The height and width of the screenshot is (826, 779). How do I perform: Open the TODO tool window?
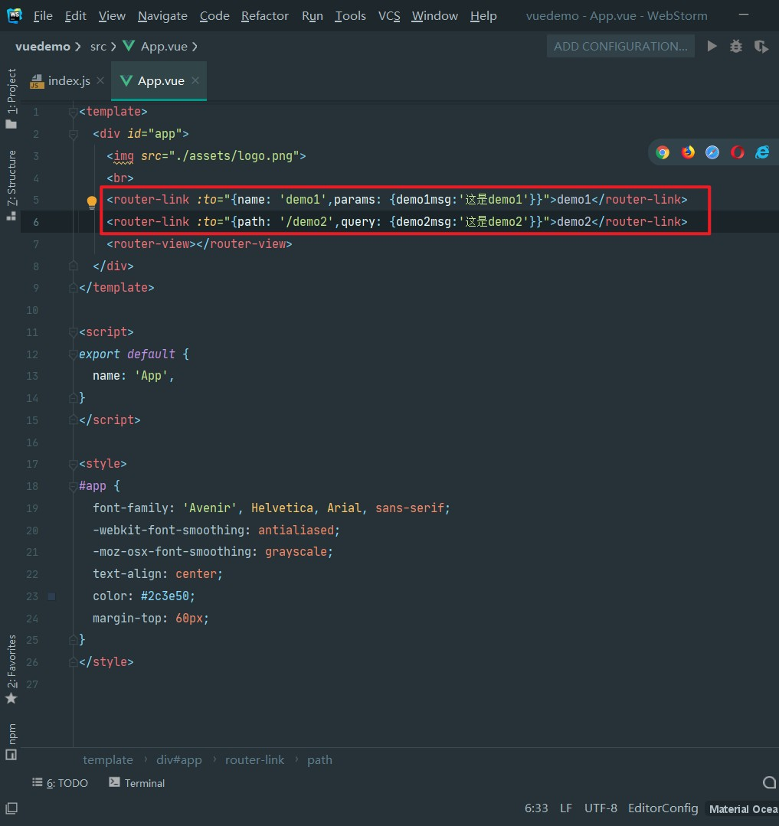point(60,783)
